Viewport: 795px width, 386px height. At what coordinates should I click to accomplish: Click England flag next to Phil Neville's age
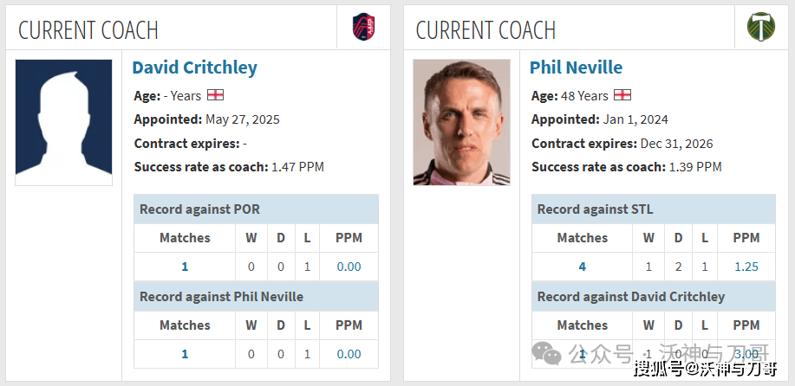pyautogui.click(x=622, y=94)
